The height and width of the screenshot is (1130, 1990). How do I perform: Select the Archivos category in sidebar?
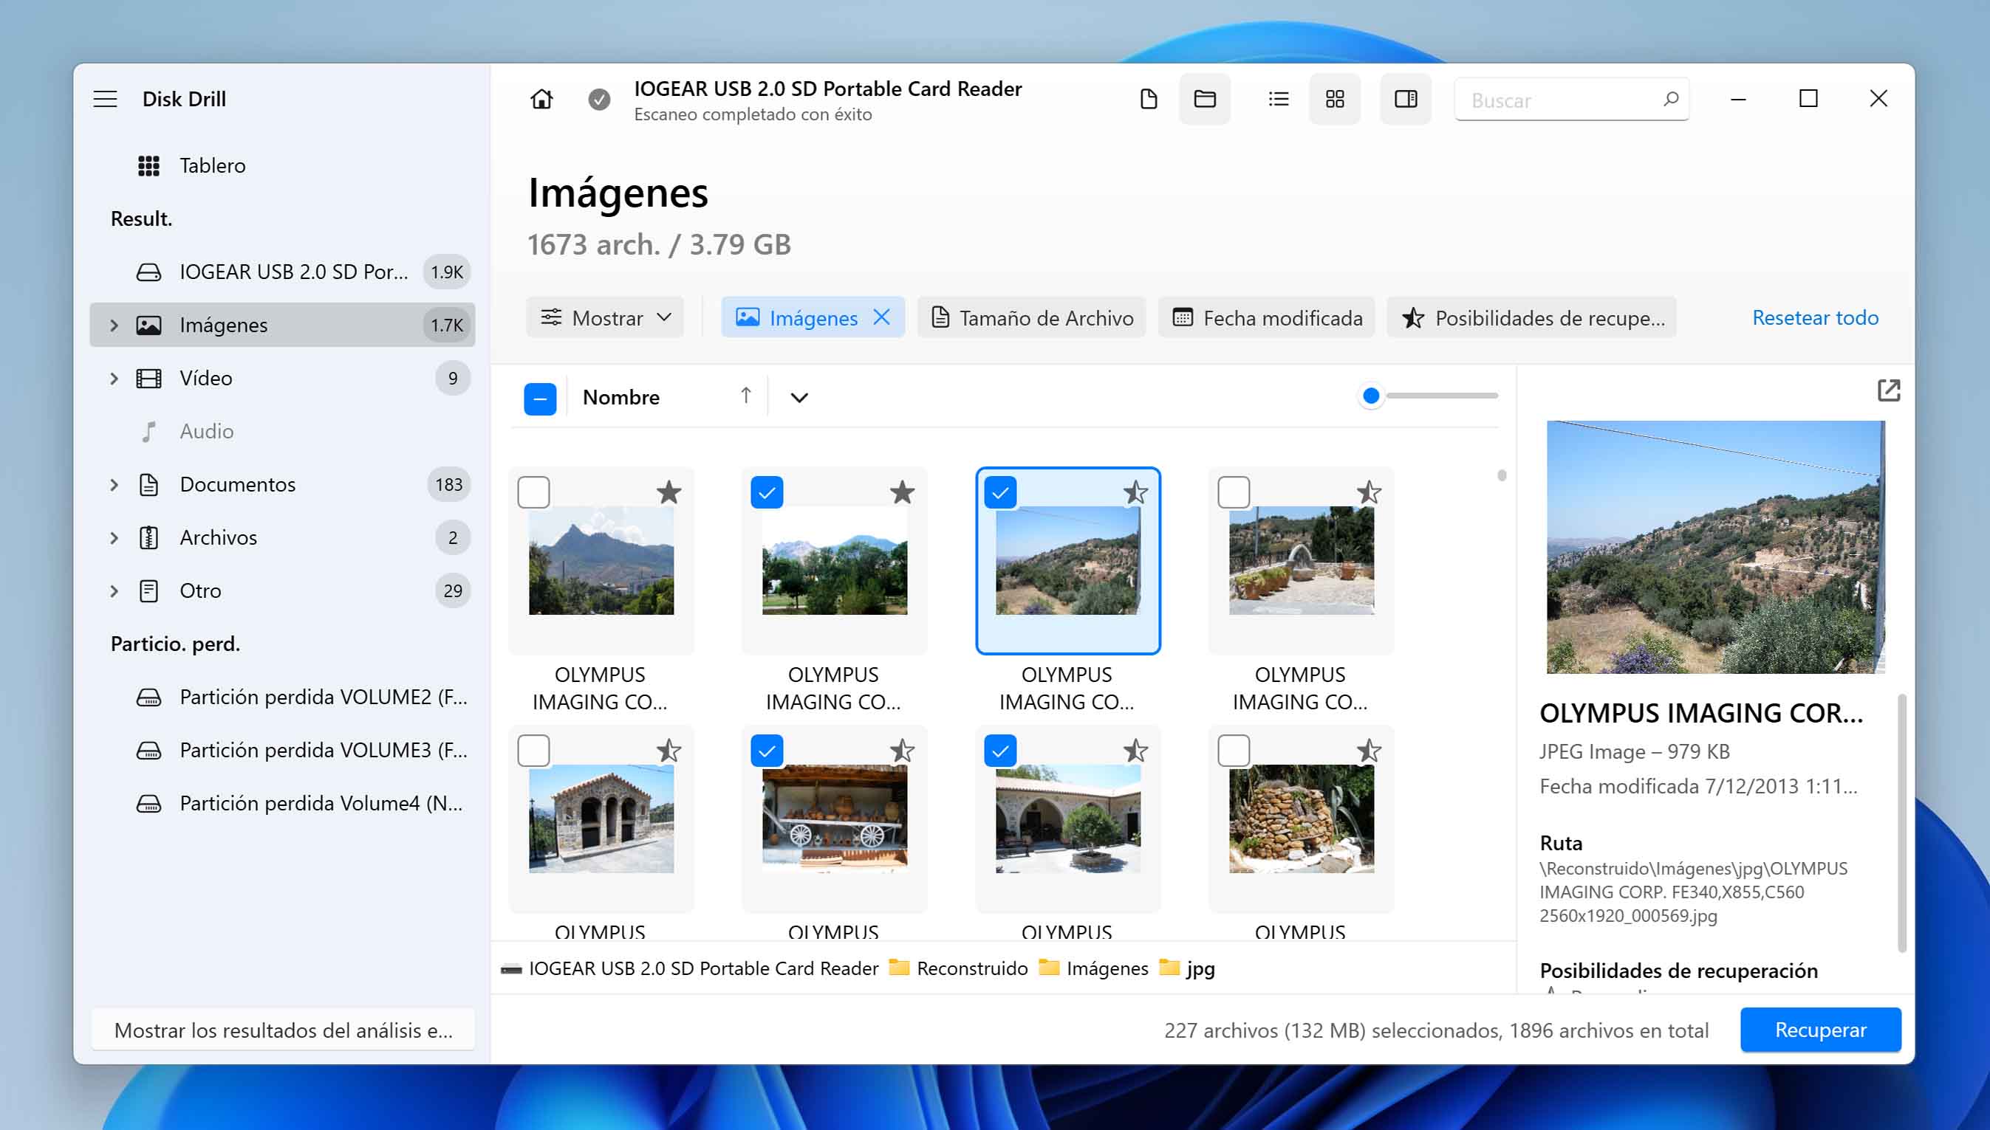282,537
